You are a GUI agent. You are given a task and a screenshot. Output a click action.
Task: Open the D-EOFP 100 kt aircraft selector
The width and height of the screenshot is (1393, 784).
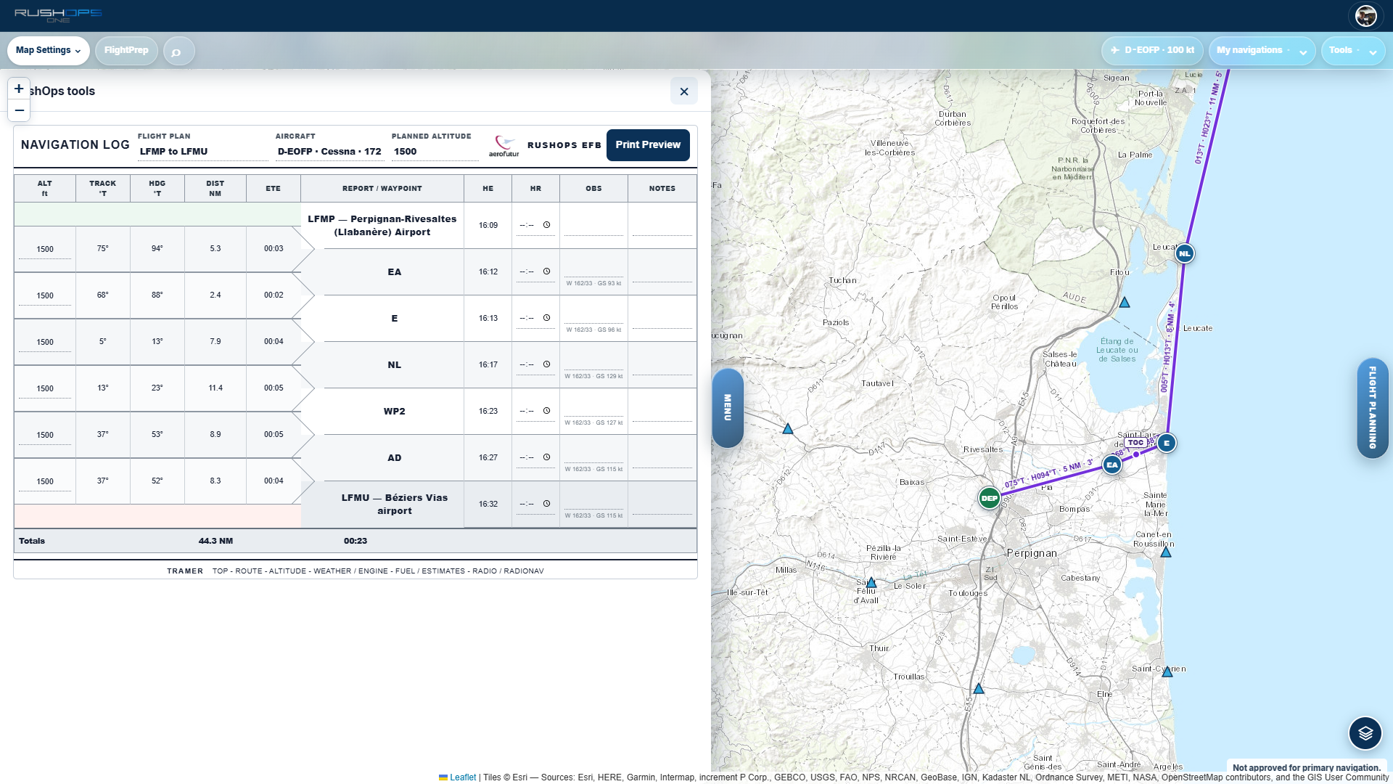tap(1152, 51)
